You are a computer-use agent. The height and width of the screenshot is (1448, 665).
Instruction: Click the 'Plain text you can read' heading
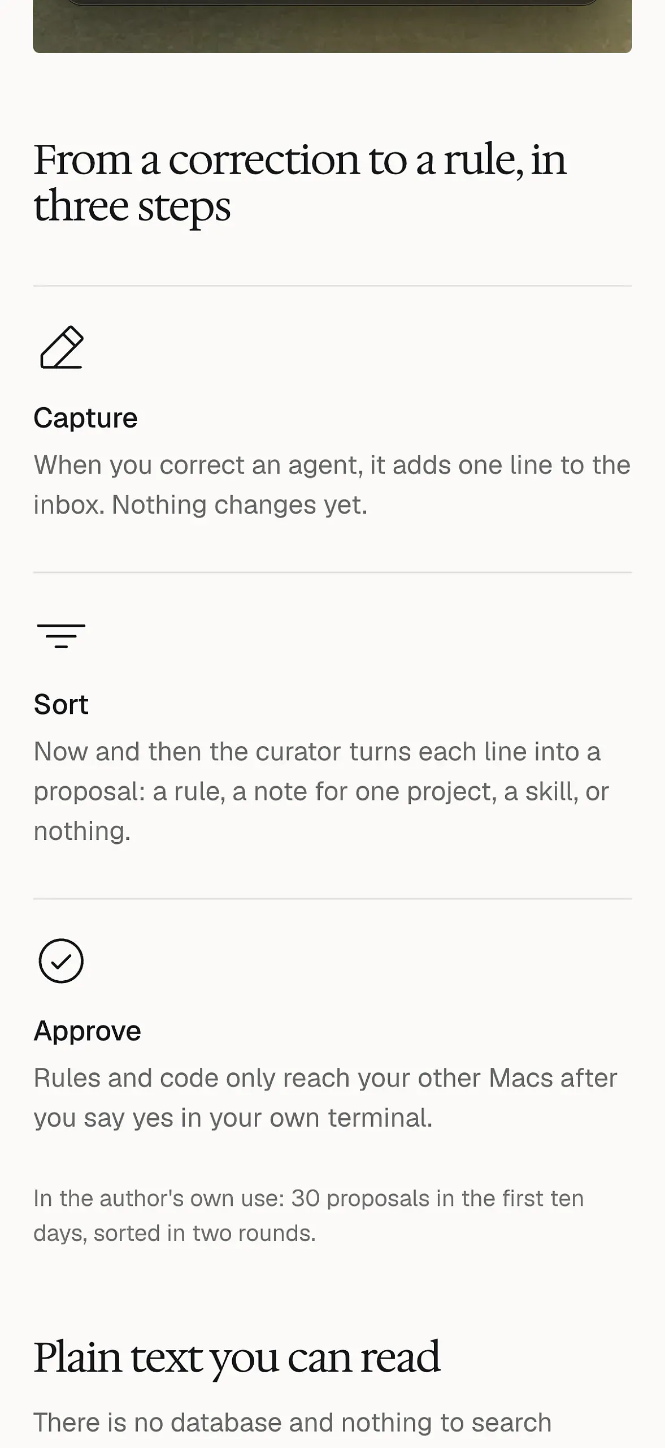point(237,1357)
